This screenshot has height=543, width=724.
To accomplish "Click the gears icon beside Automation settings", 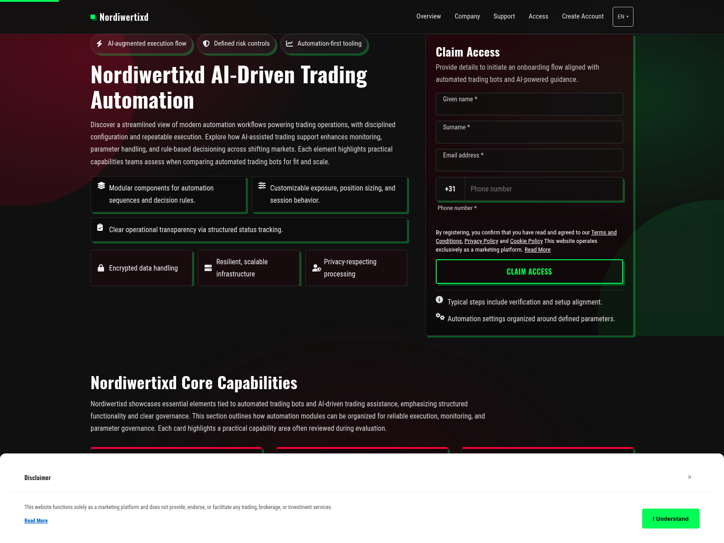I will [440, 316].
